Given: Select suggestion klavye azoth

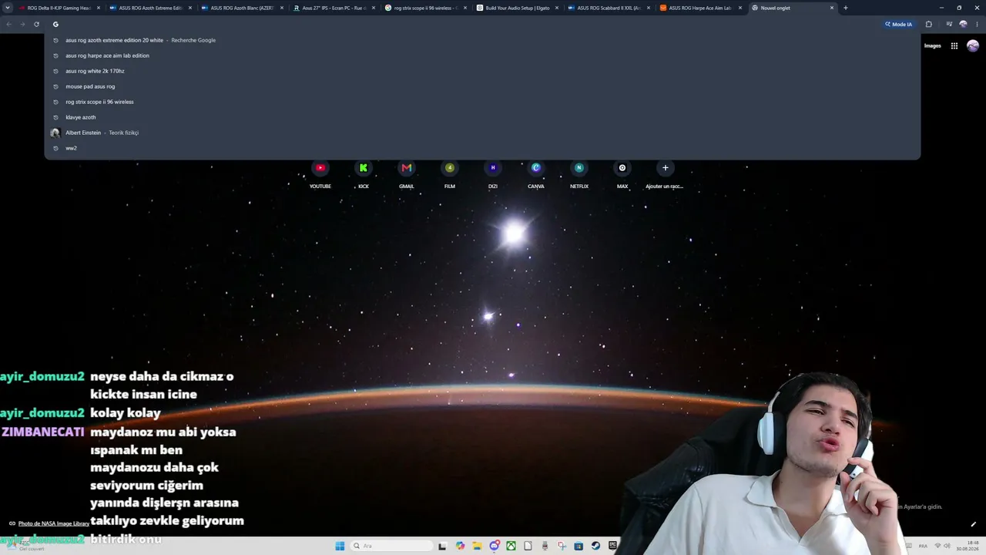Looking at the screenshot, I should click(x=482, y=117).
